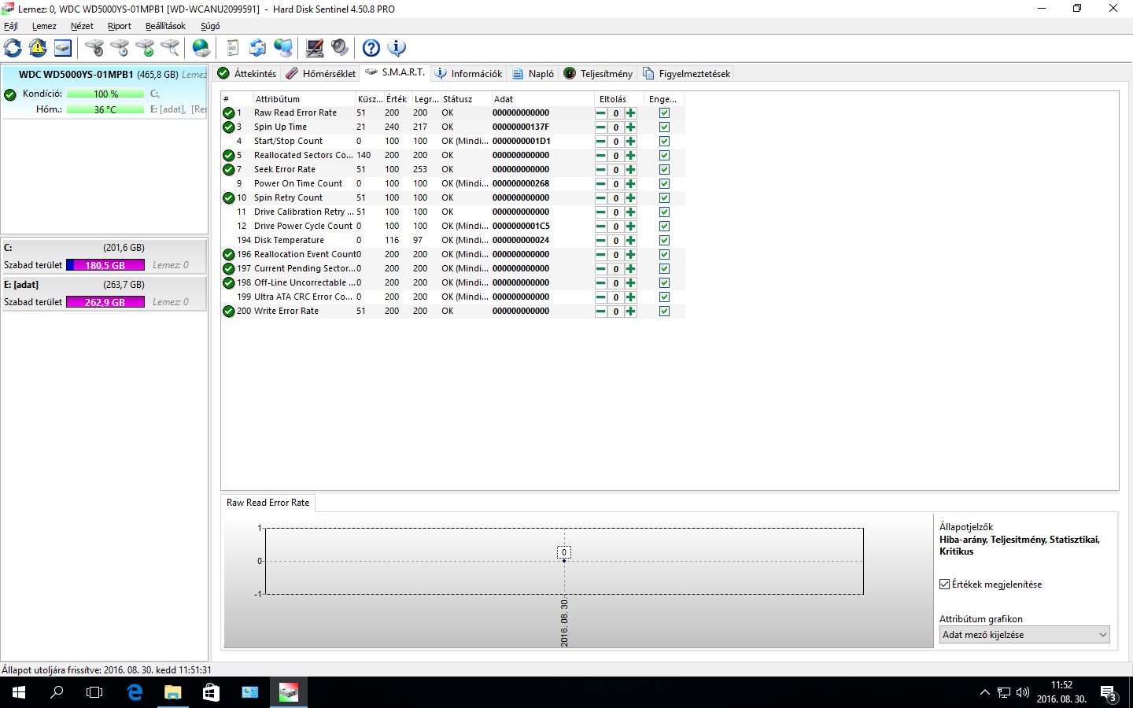Show hidden system tray icons

point(984,692)
